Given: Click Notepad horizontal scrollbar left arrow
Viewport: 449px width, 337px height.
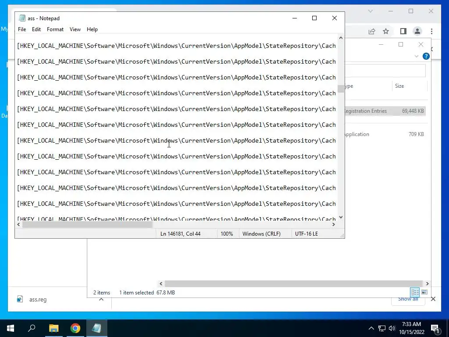Looking at the screenshot, I should pyautogui.click(x=18, y=225).
